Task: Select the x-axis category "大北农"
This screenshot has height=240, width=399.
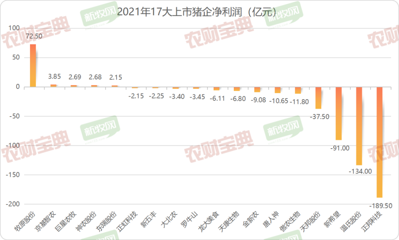Action: (x=169, y=220)
